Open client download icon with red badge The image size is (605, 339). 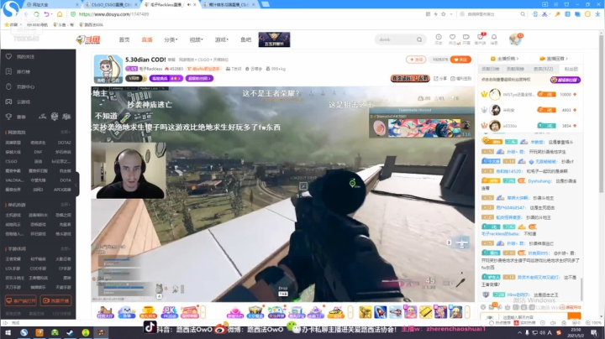point(480,39)
